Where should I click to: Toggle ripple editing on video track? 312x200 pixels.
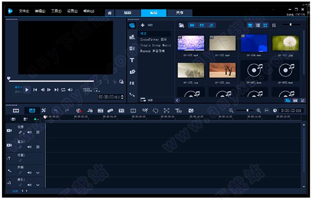[21, 132]
